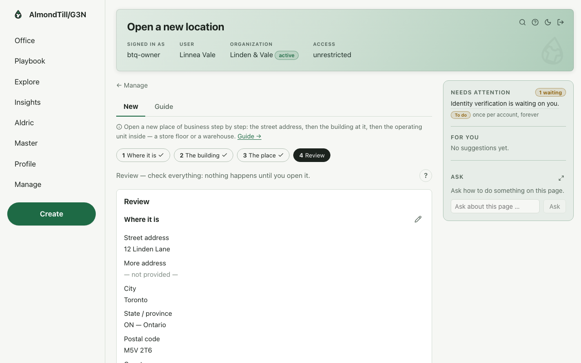Viewport: 581px width, 363px height.
Task: Click the 'btq-owner' signed-in value
Action: point(143,55)
